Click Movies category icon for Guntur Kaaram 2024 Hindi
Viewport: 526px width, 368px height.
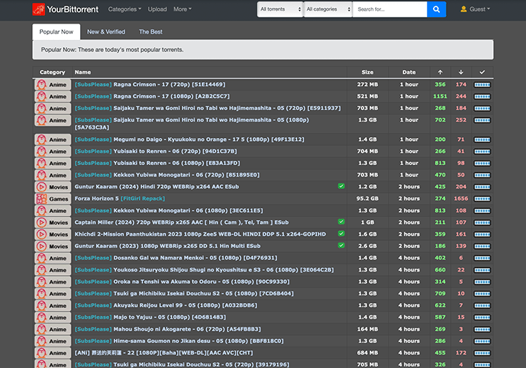click(42, 187)
